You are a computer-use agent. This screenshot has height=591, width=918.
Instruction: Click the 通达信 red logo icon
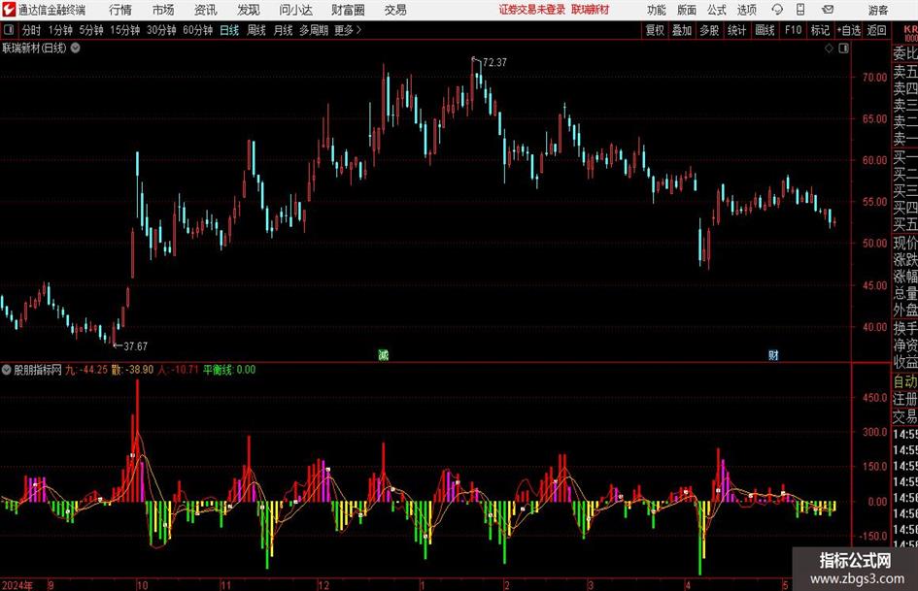[x=9, y=10]
